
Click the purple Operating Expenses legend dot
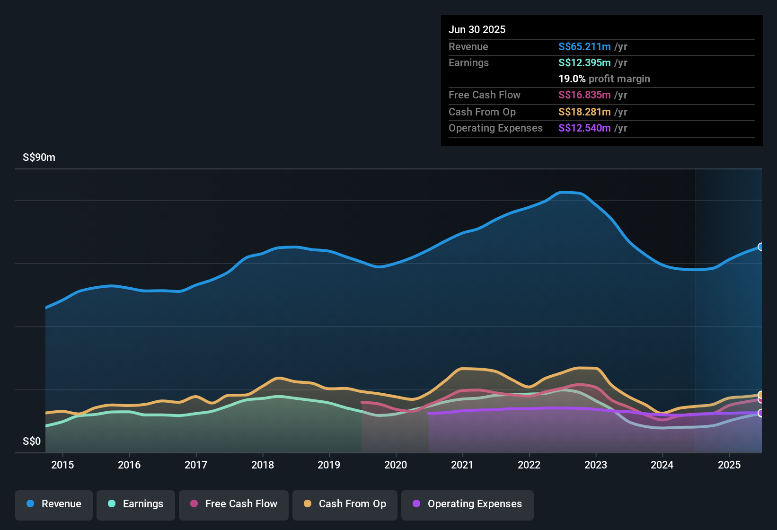(416, 504)
